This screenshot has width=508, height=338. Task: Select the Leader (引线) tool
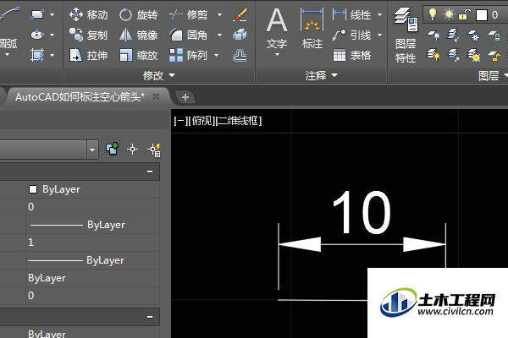(x=352, y=35)
